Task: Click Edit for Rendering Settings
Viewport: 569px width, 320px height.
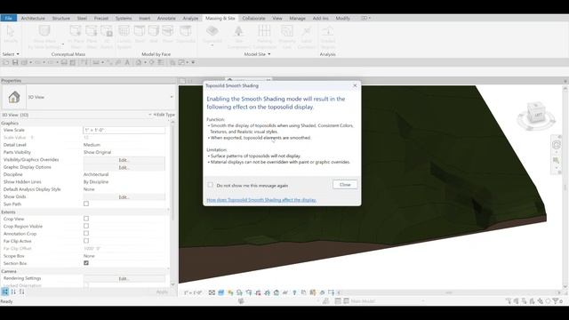Action: (x=124, y=278)
